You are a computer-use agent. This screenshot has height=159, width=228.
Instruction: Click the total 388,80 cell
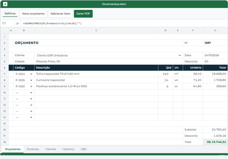pyautogui.click(x=215, y=86)
